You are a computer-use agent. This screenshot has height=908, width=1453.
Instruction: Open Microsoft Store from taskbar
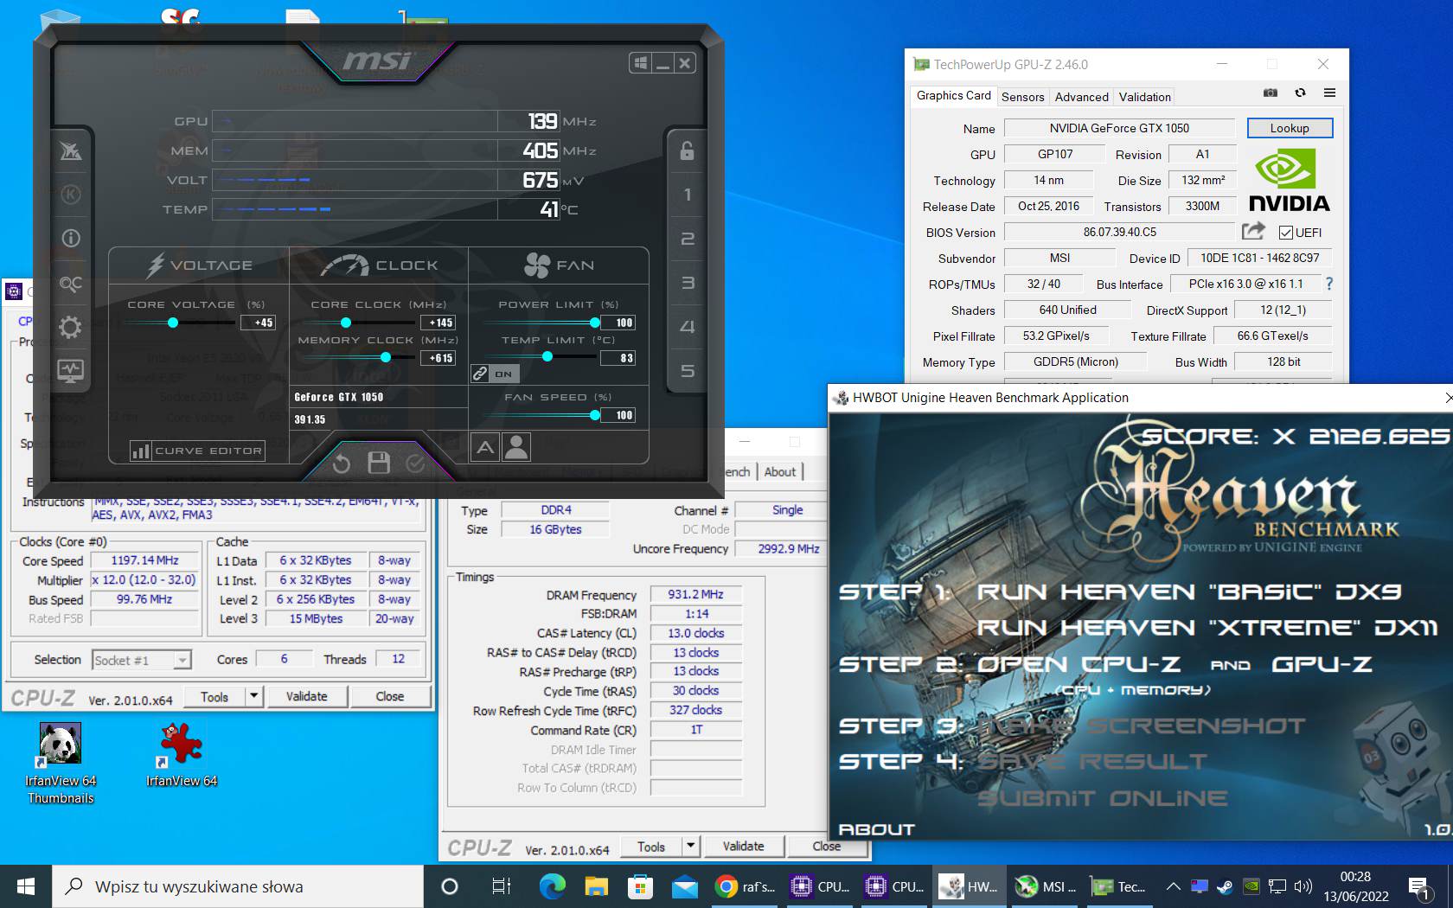[x=640, y=886]
